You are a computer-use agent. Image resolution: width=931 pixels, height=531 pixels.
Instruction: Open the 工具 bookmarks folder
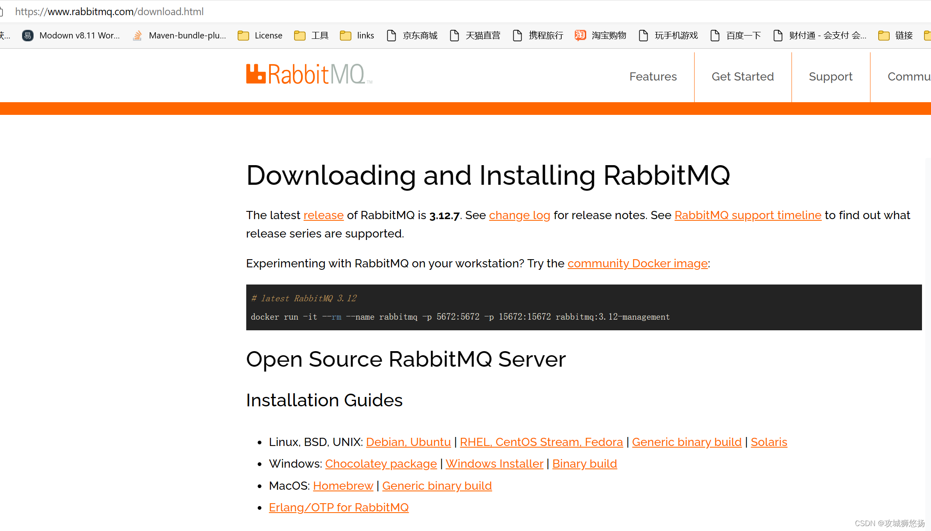(x=311, y=36)
